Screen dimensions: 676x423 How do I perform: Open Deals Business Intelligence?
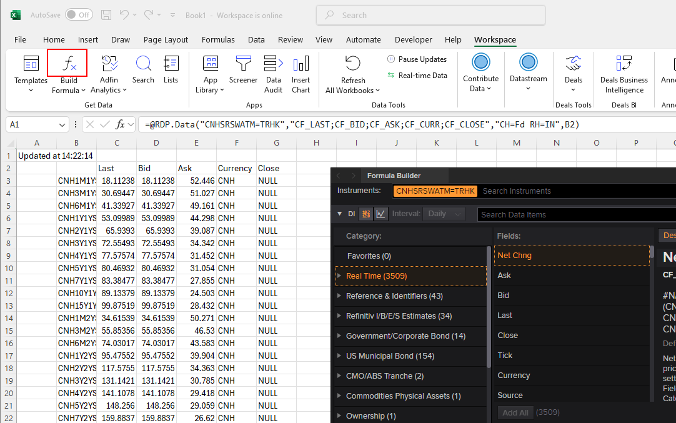click(624, 64)
